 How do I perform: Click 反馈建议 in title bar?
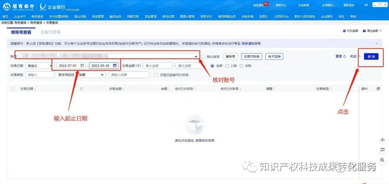327,5
